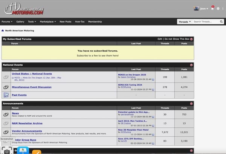View Jason Cornelius user profile
The height and width of the screenshot is (154, 226).
tap(128, 77)
